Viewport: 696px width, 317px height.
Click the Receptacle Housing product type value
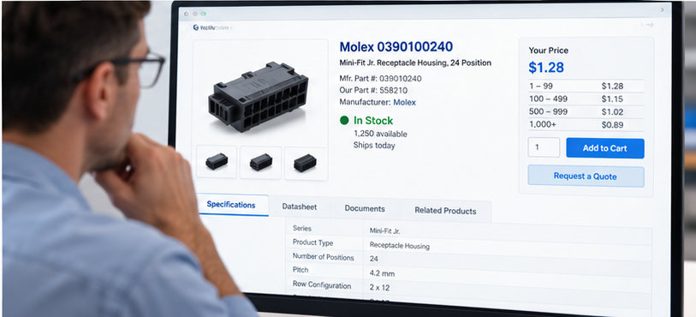[x=400, y=245]
